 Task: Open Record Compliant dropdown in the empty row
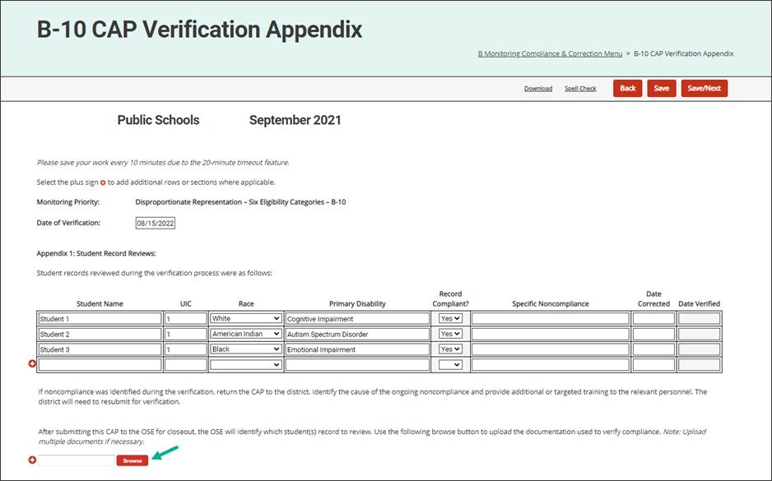(450, 364)
